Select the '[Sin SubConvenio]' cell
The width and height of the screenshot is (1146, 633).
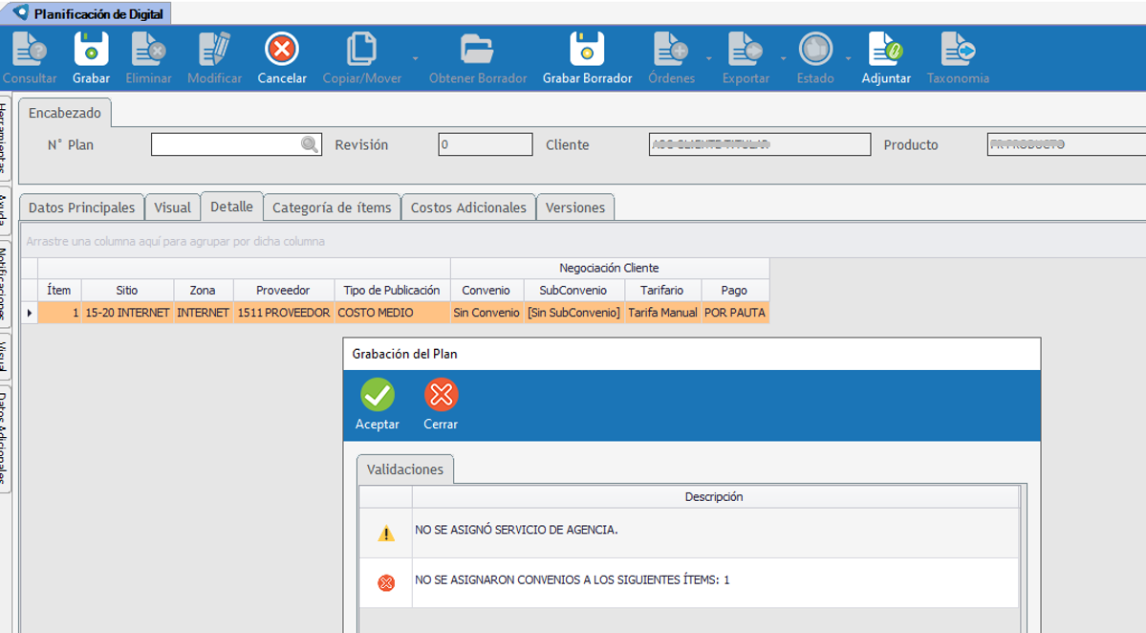point(573,313)
